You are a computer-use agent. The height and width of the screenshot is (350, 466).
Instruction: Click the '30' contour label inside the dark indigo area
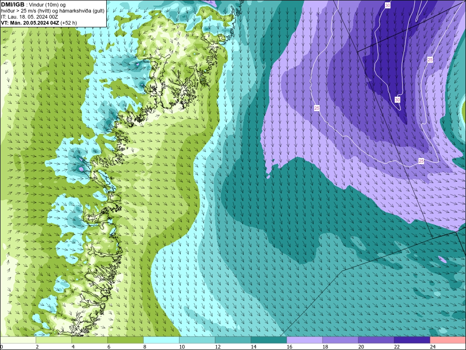click(x=397, y=99)
